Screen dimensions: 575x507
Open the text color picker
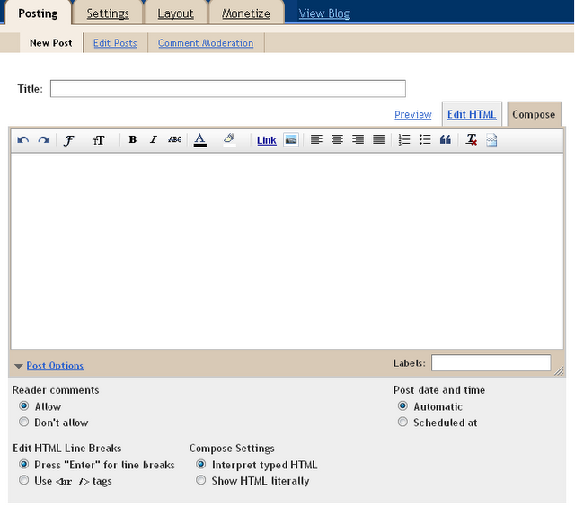(x=200, y=140)
